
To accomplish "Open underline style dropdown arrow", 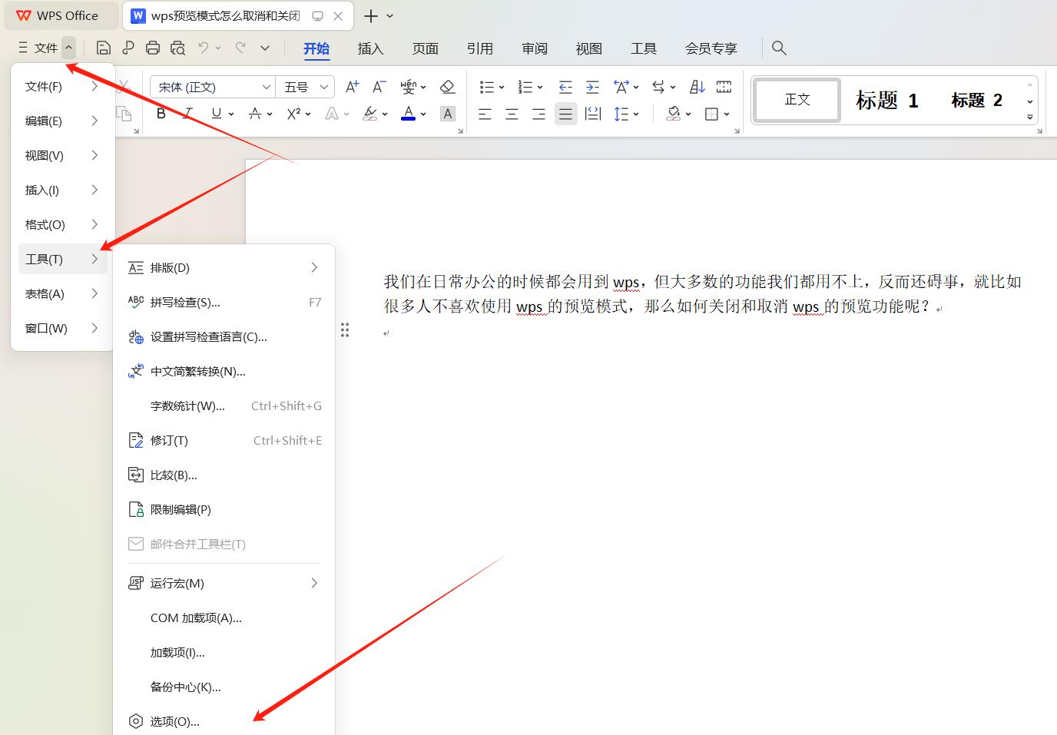I will 230,114.
